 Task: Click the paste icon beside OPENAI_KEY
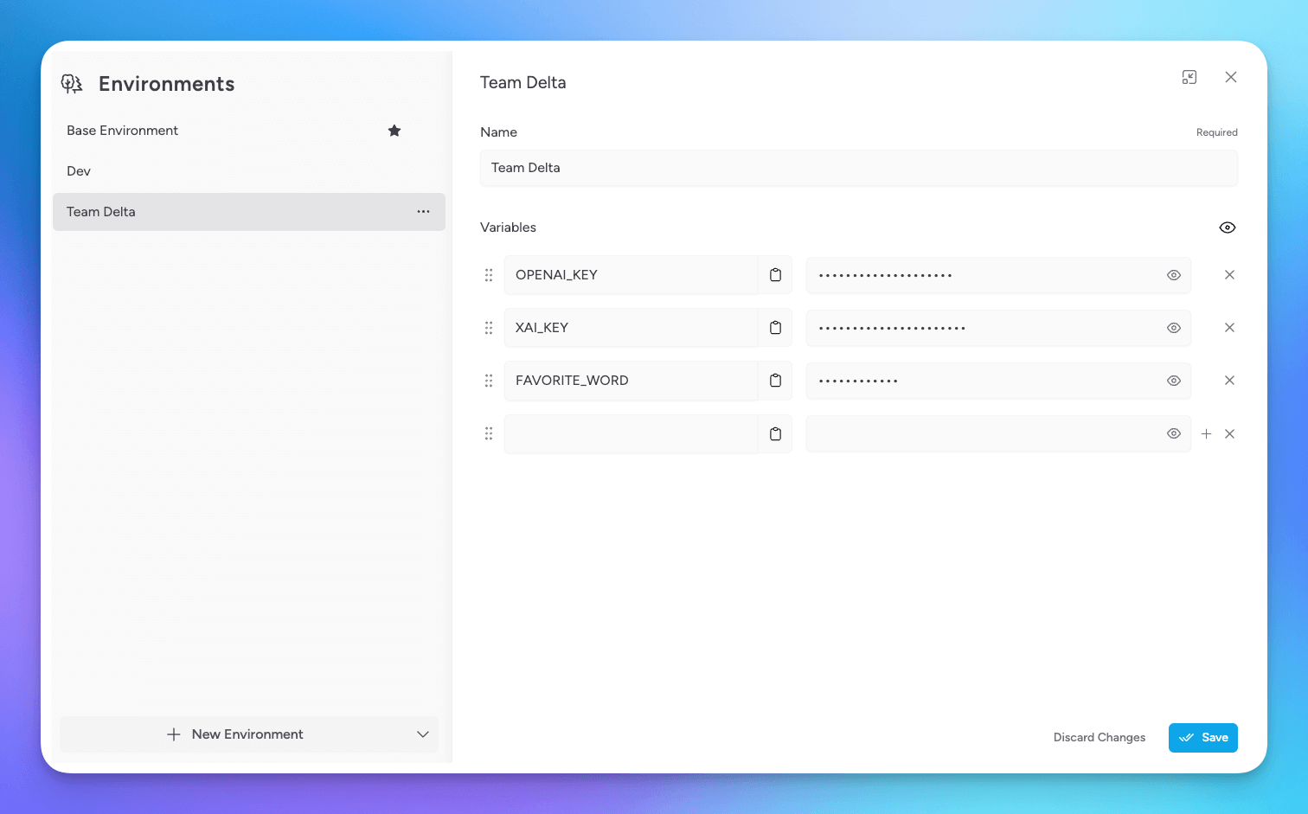pyautogui.click(x=775, y=275)
